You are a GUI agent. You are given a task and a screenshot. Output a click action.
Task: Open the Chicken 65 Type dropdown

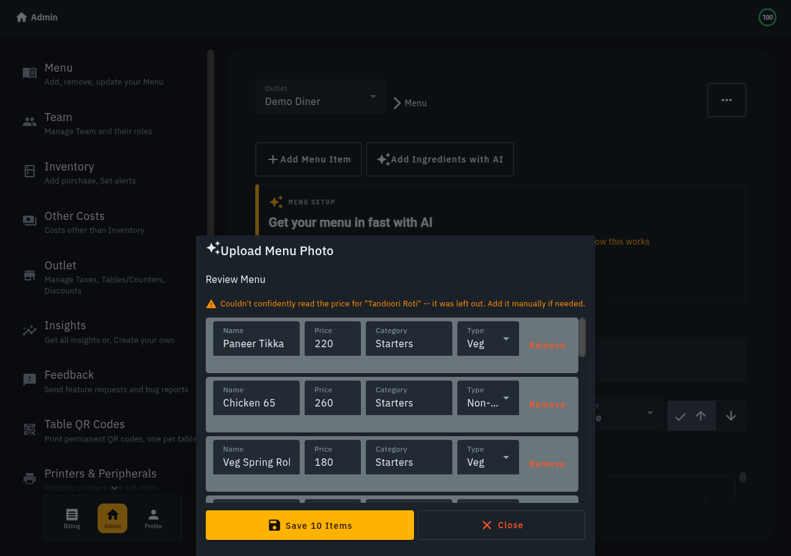pos(488,398)
